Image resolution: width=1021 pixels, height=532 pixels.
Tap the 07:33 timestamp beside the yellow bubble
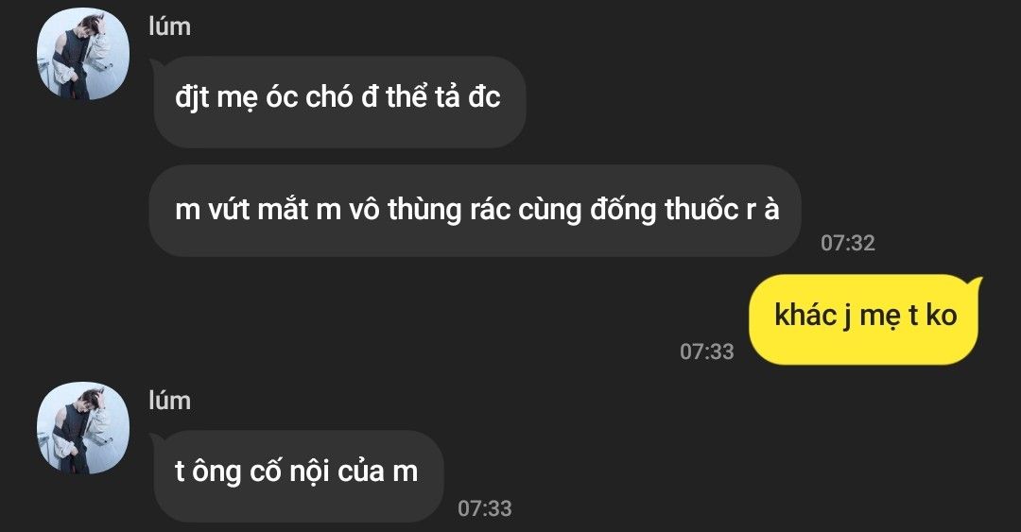click(707, 352)
